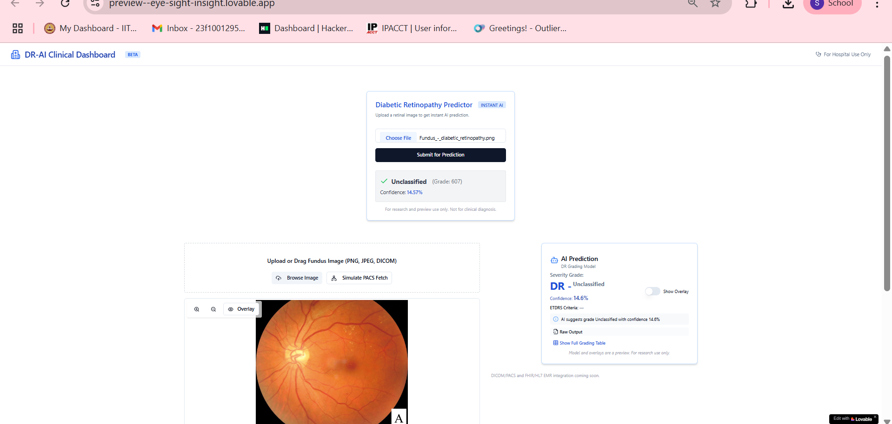Click the table icon beside Show Full Grading Table

556,343
